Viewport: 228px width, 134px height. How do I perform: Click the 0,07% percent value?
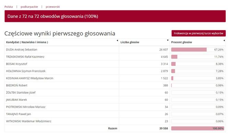click(219, 114)
